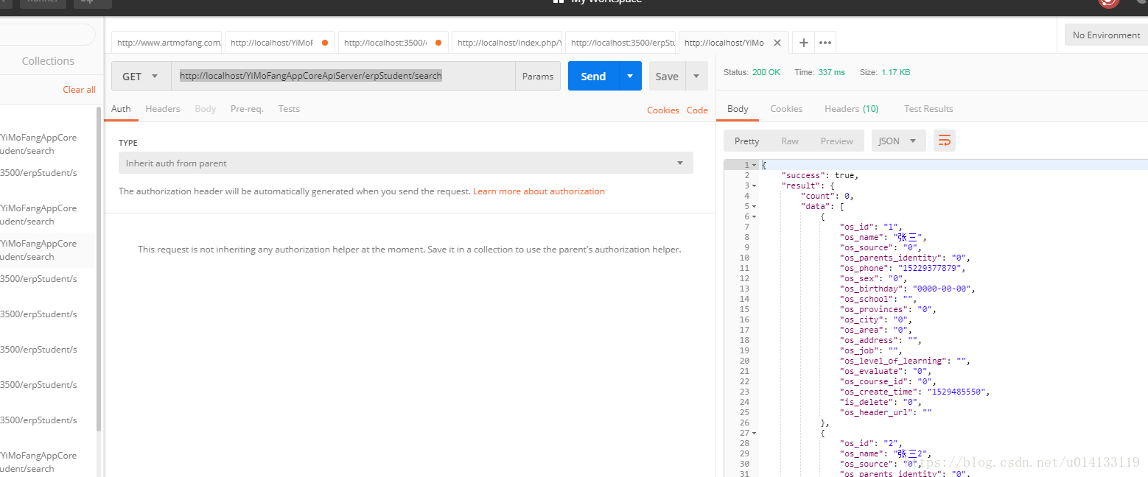1148x477 pixels.
Task: Open the GET method dropdown
Action: 141,76
